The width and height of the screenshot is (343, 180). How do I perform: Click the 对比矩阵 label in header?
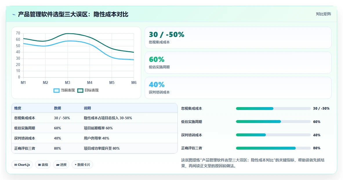coord(323,14)
